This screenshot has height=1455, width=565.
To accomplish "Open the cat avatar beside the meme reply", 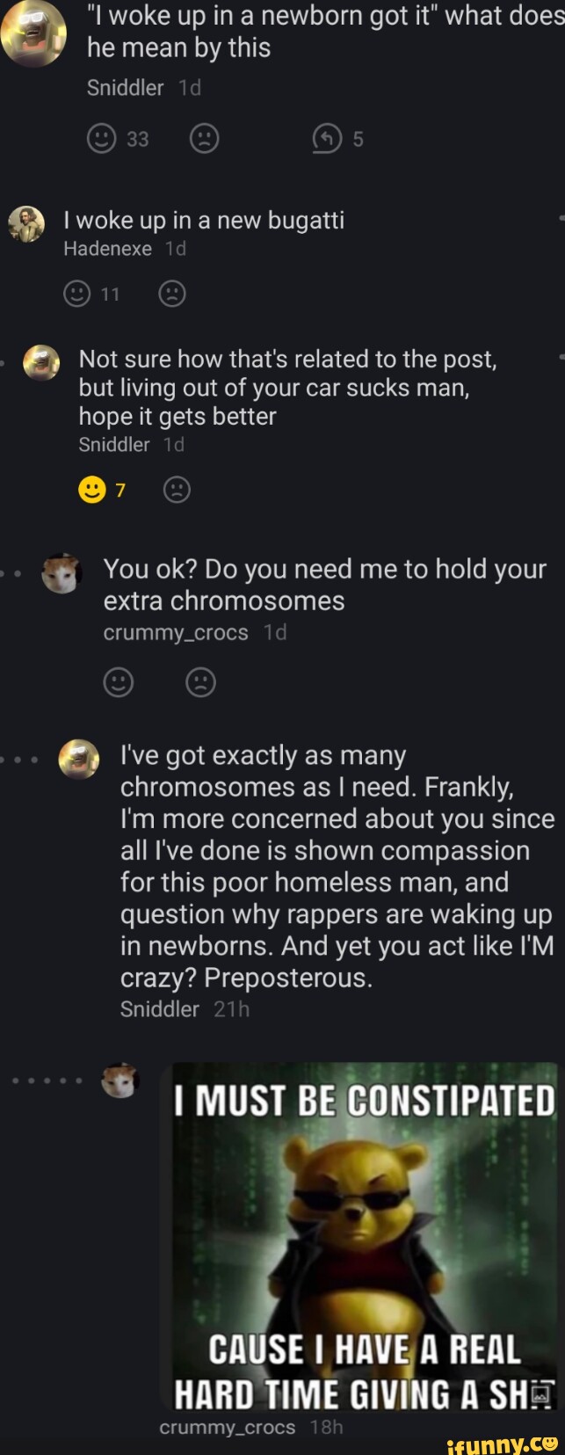I will tap(120, 1080).
